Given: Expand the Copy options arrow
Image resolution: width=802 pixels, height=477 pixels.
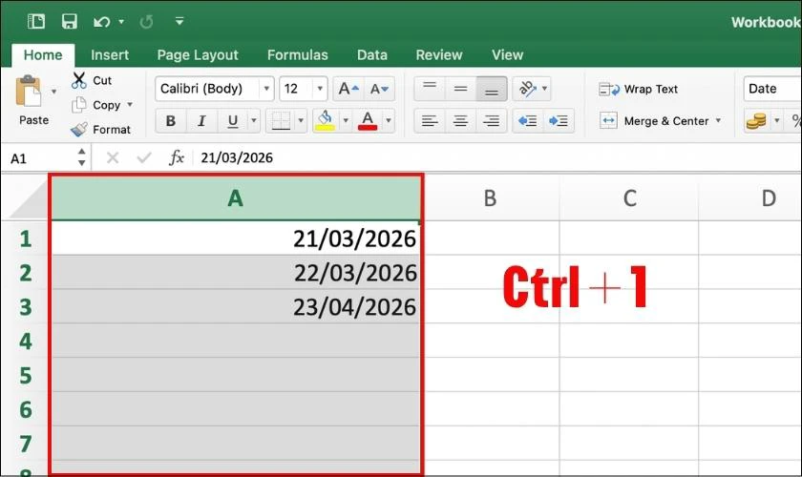Looking at the screenshot, I should tap(130, 104).
